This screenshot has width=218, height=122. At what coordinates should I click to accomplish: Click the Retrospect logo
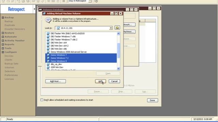[x=16, y=9]
